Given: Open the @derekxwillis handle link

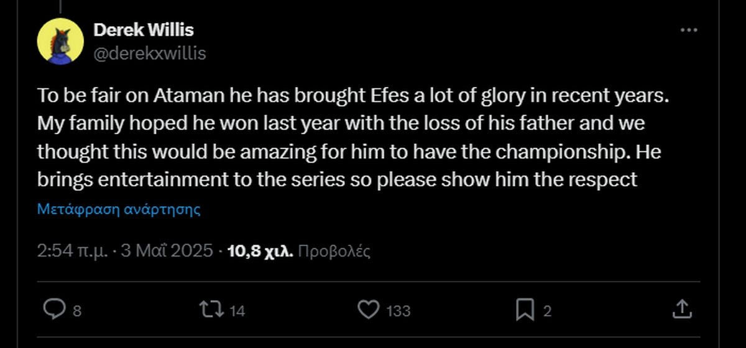Looking at the screenshot, I should [149, 53].
